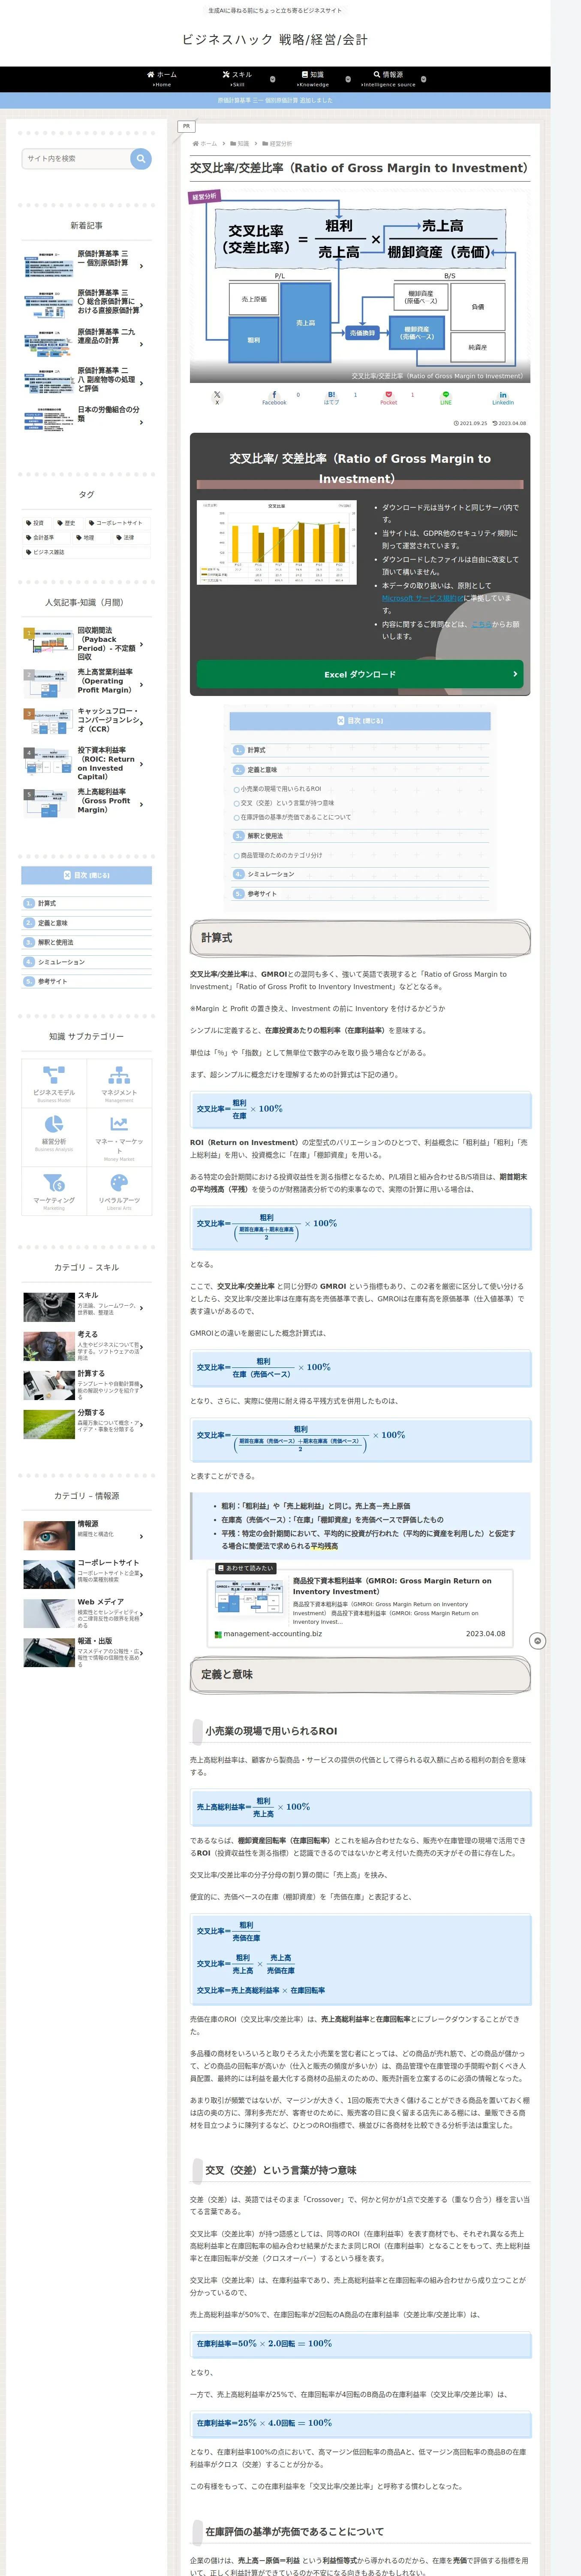Save the article to Pocket
Viewport: 581px width, 2576px height.
[388, 397]
